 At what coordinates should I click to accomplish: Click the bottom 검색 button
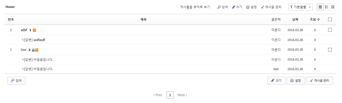[x=16, y=81]
